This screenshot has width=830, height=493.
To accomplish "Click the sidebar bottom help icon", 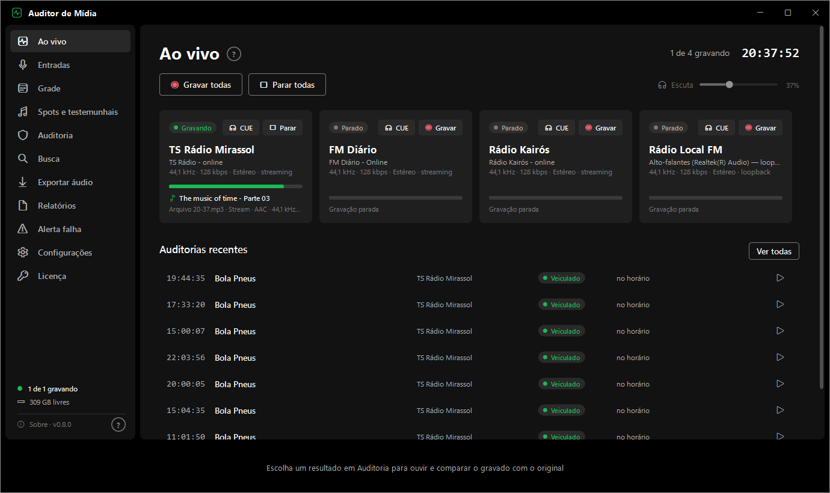I will [x=118, y=424].
